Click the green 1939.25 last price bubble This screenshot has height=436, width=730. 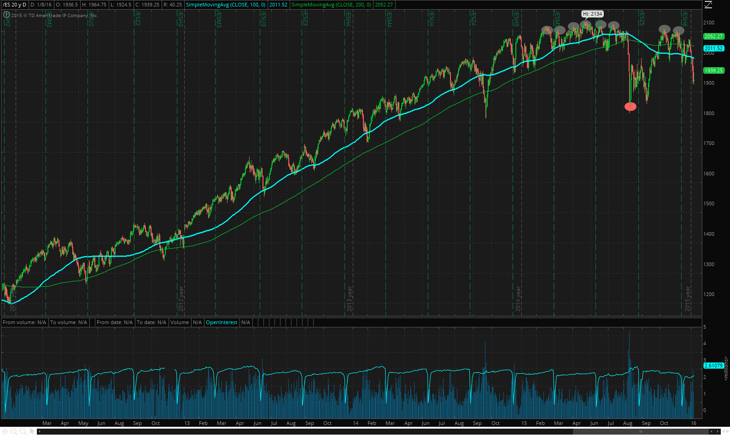tap(713, 70)
